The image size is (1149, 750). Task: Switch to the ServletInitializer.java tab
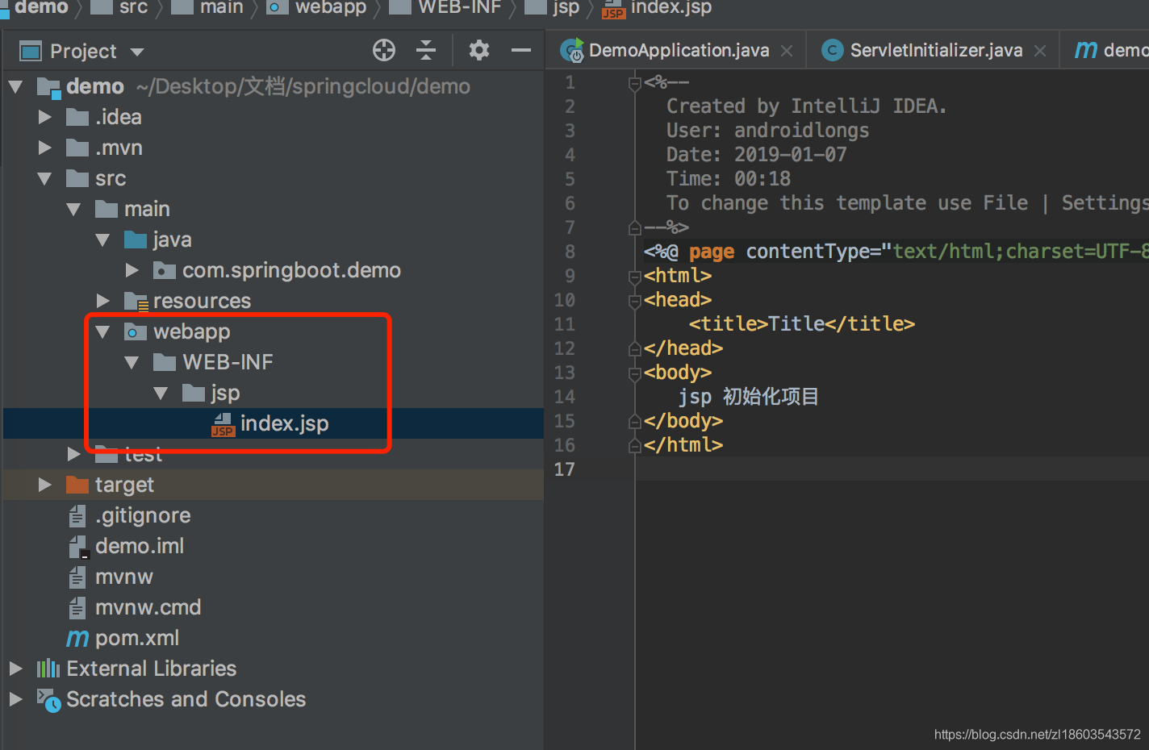tap(934, 50)
